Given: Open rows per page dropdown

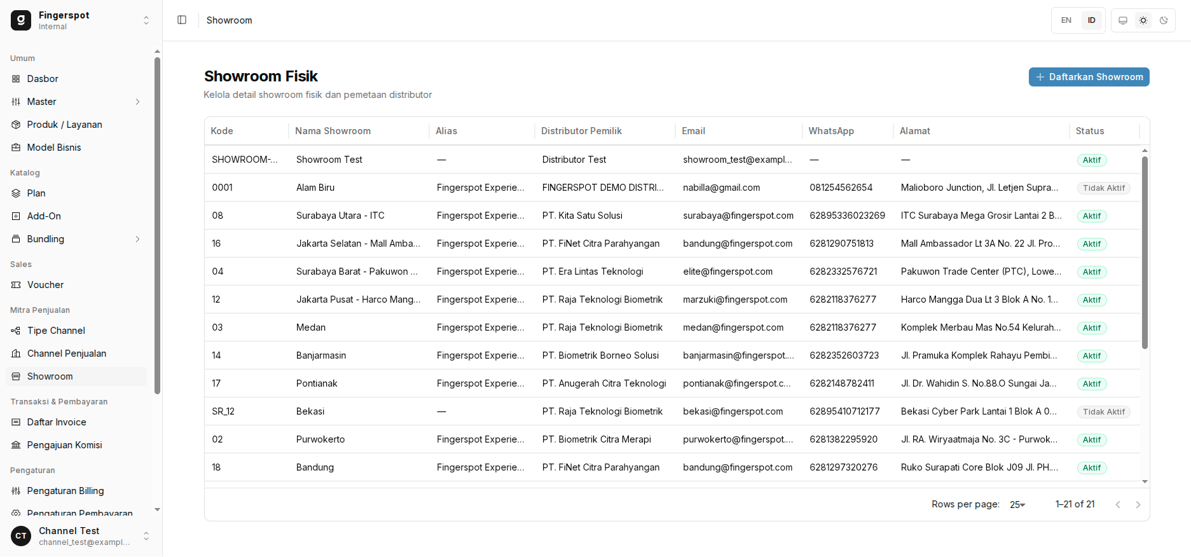Looking at the screenshot, I should pyautogui.click(x=1017, y=504).
